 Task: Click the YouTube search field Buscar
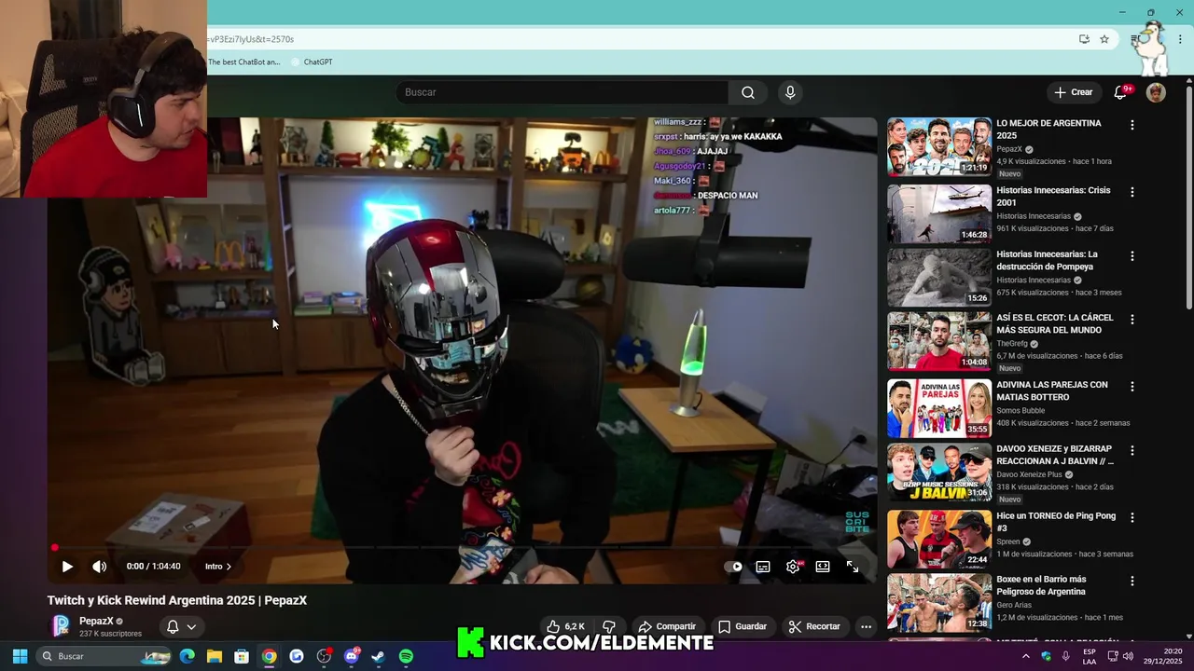tap(562, 92)
